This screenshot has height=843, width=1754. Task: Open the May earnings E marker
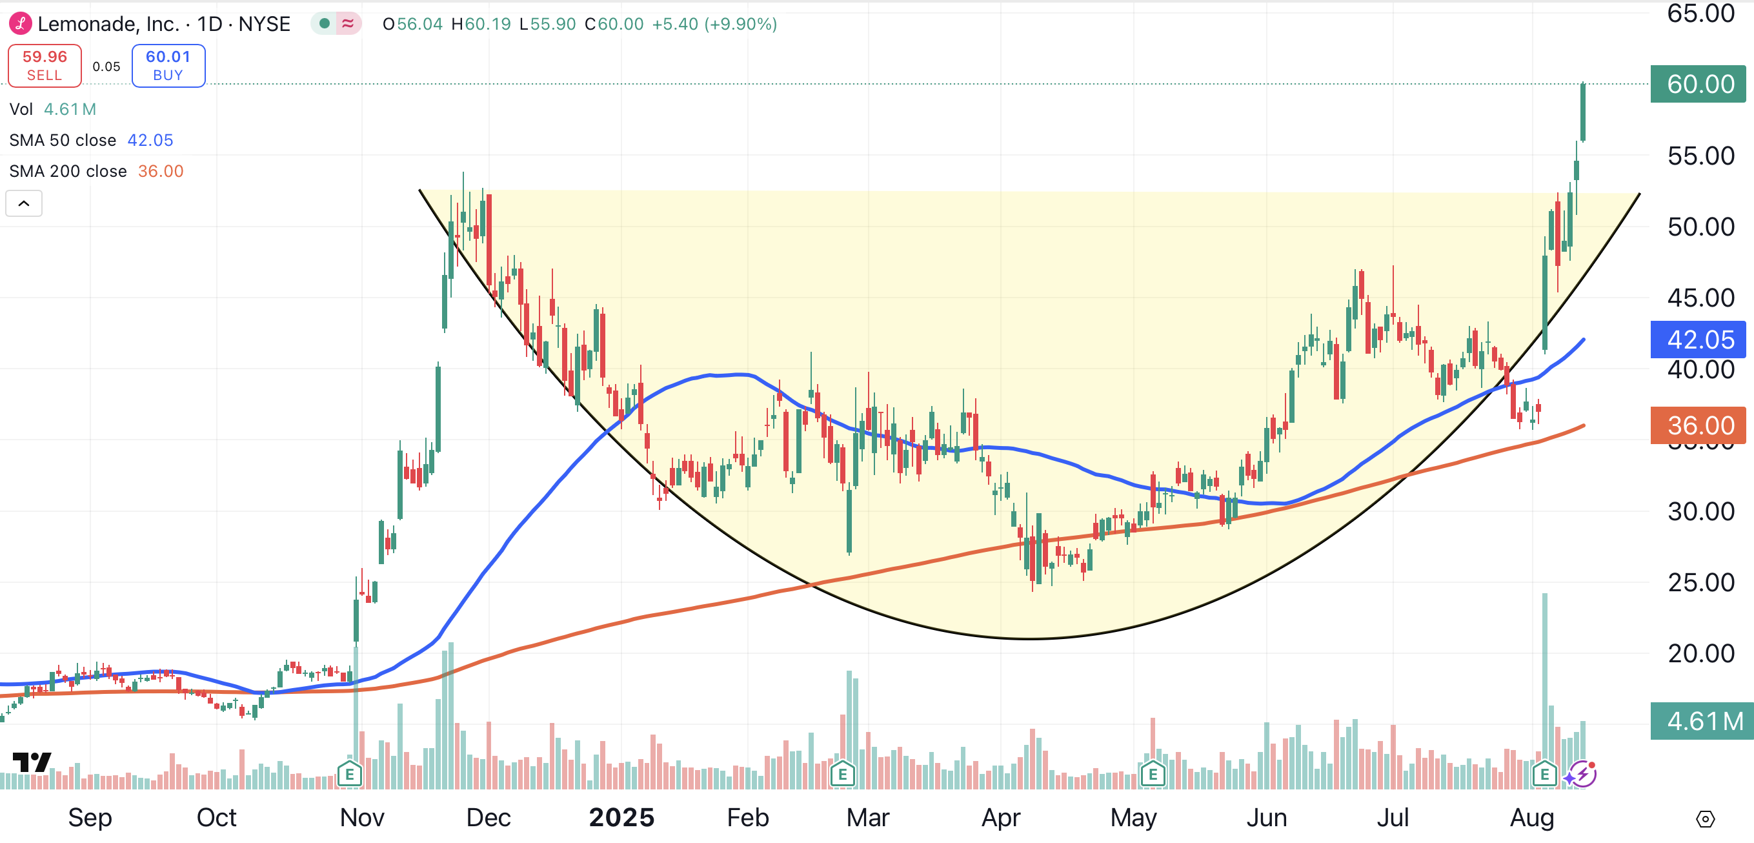point(1153,774)
